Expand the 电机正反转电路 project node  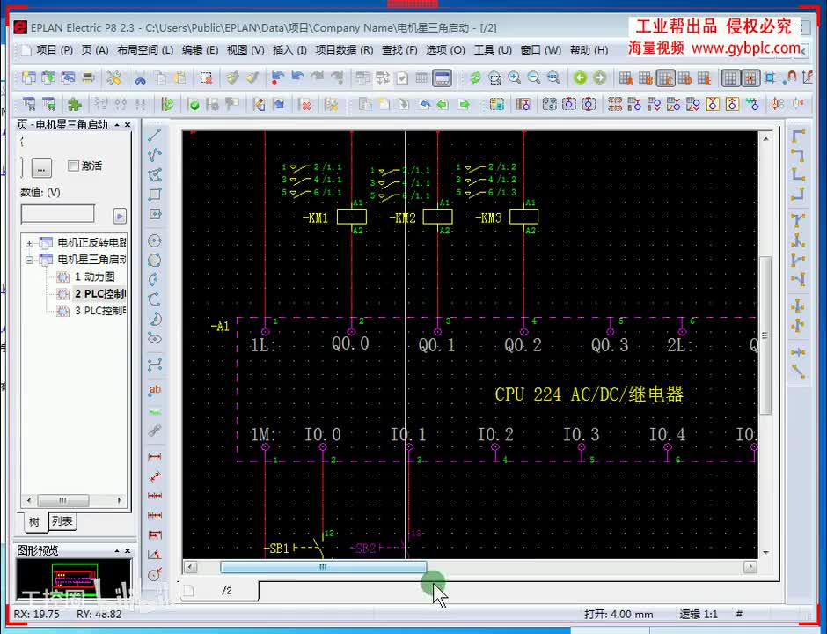30,243
